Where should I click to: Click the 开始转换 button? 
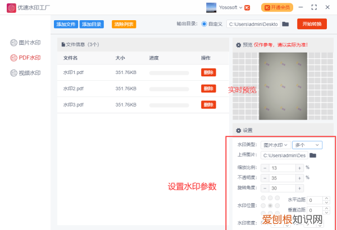[x=312, y=24]
